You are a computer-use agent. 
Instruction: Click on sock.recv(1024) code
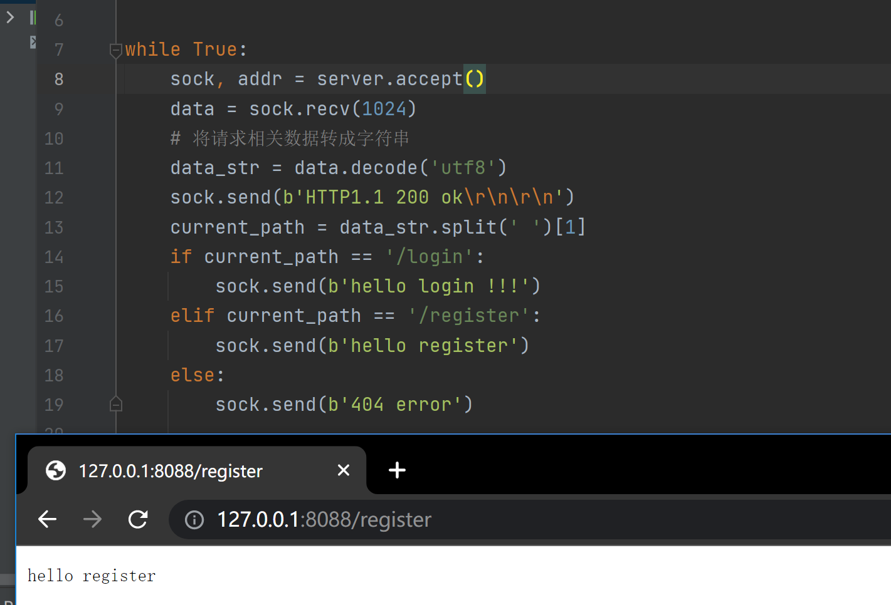pyautogui.click(x=333, y=109)
